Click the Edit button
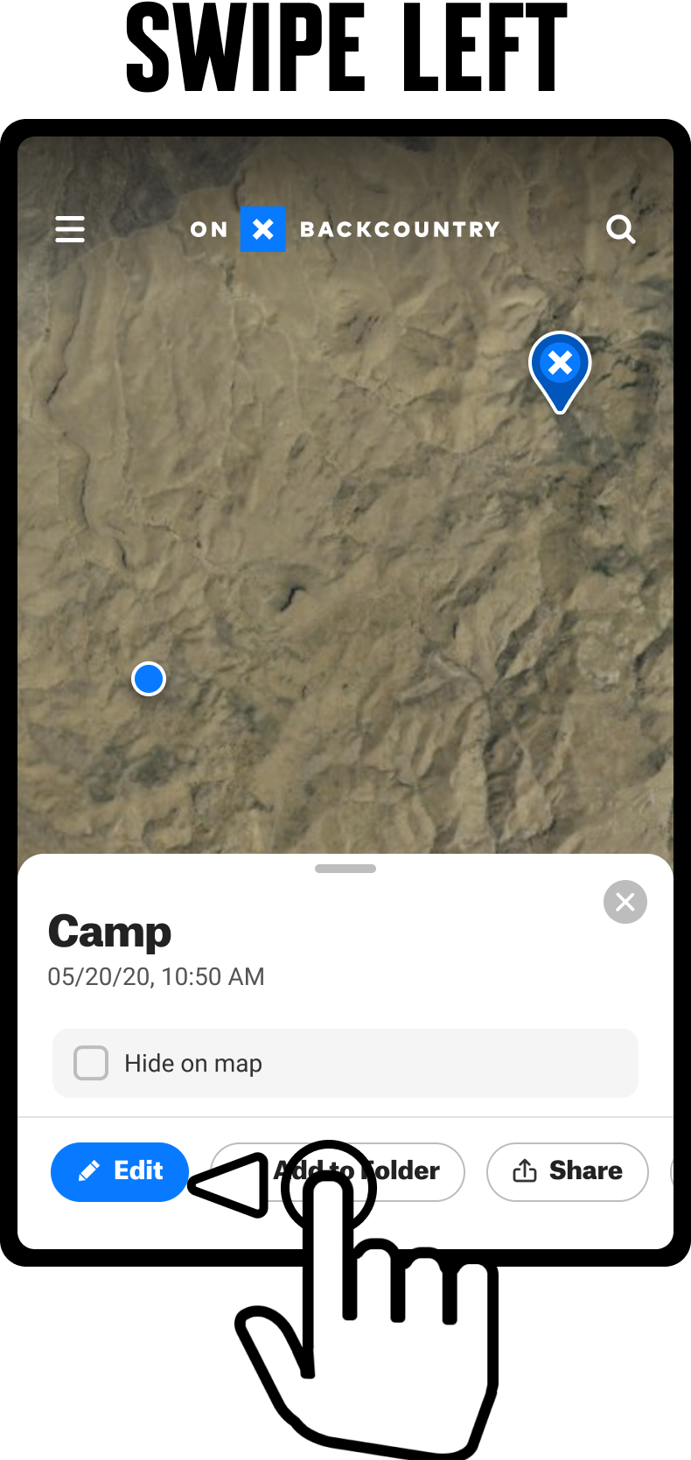691x1460 pixels. point(120,1172)
